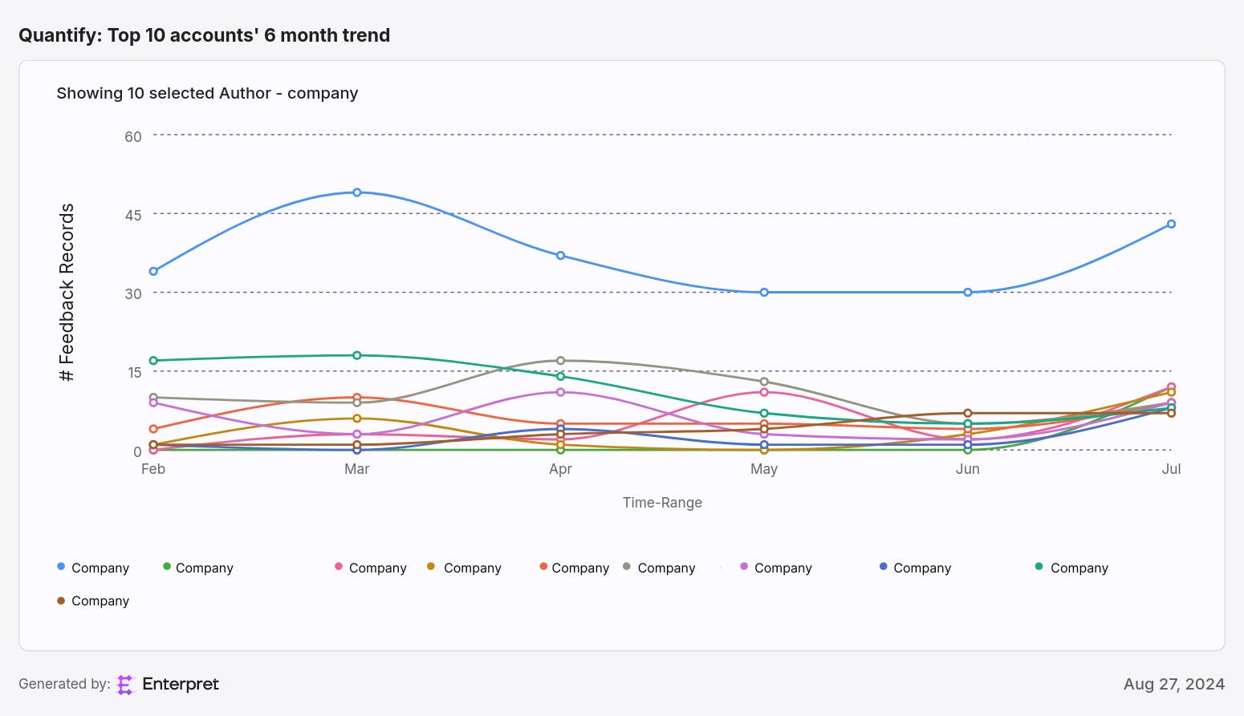This screenshot has height=716, width=1244.
Task: Click the 30 y-axis value
Action: (x=133, y=293)
